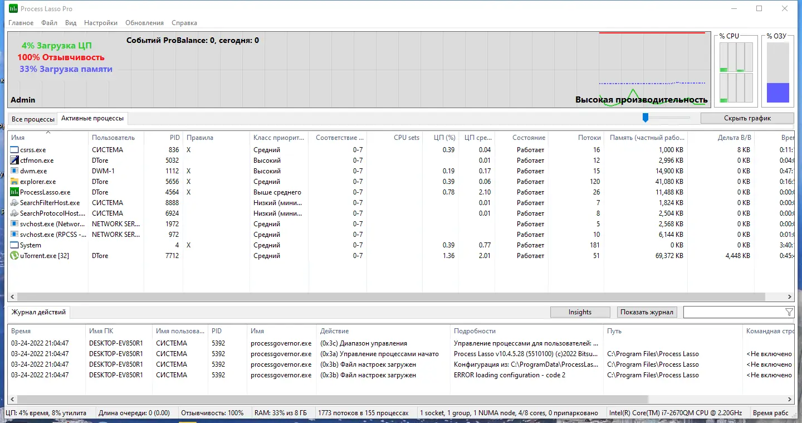Click the uTorrent.exe process icon
This screenshot has height=423, width=802.
point(14,255)
